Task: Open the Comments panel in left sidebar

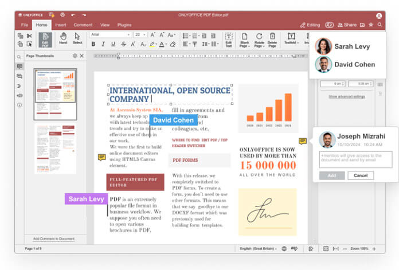Action: point(19,76)
